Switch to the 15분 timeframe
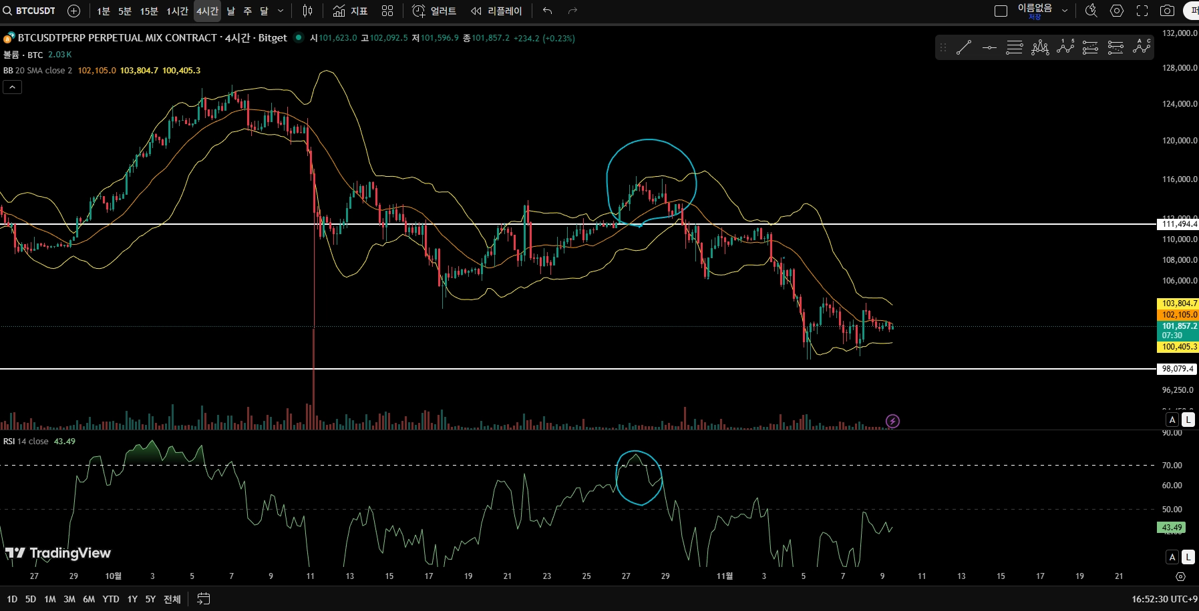Viewport: 1199px width, 611px height. click(149, 11)
